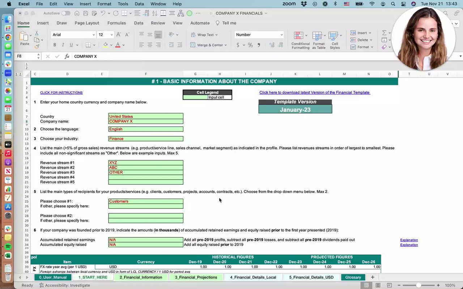Click the Undo arrow icon
This screenshot has height=289, width=463.
coord(103,13)
